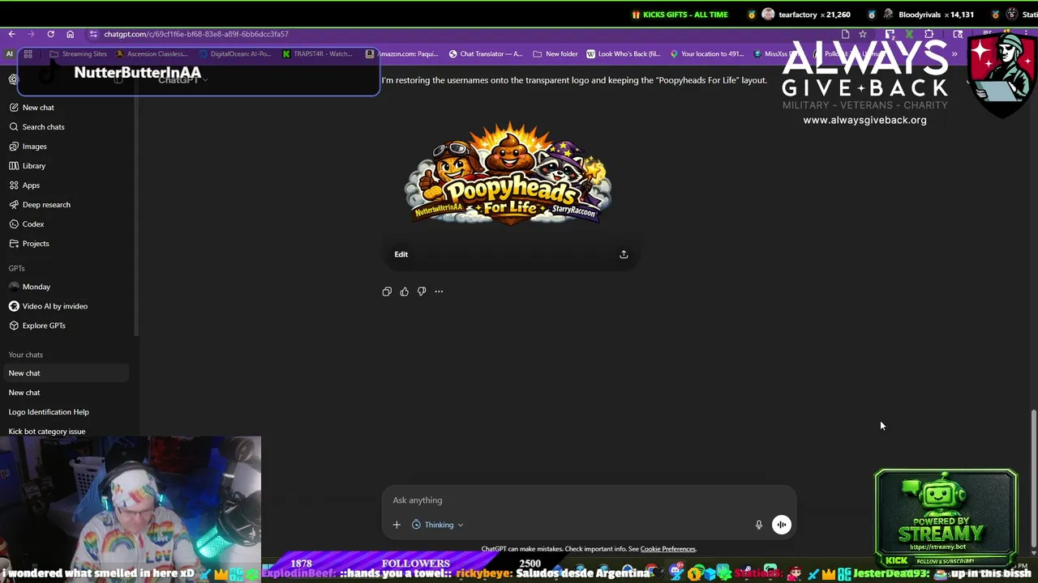Click Edit under the generated image

(401, 254)
